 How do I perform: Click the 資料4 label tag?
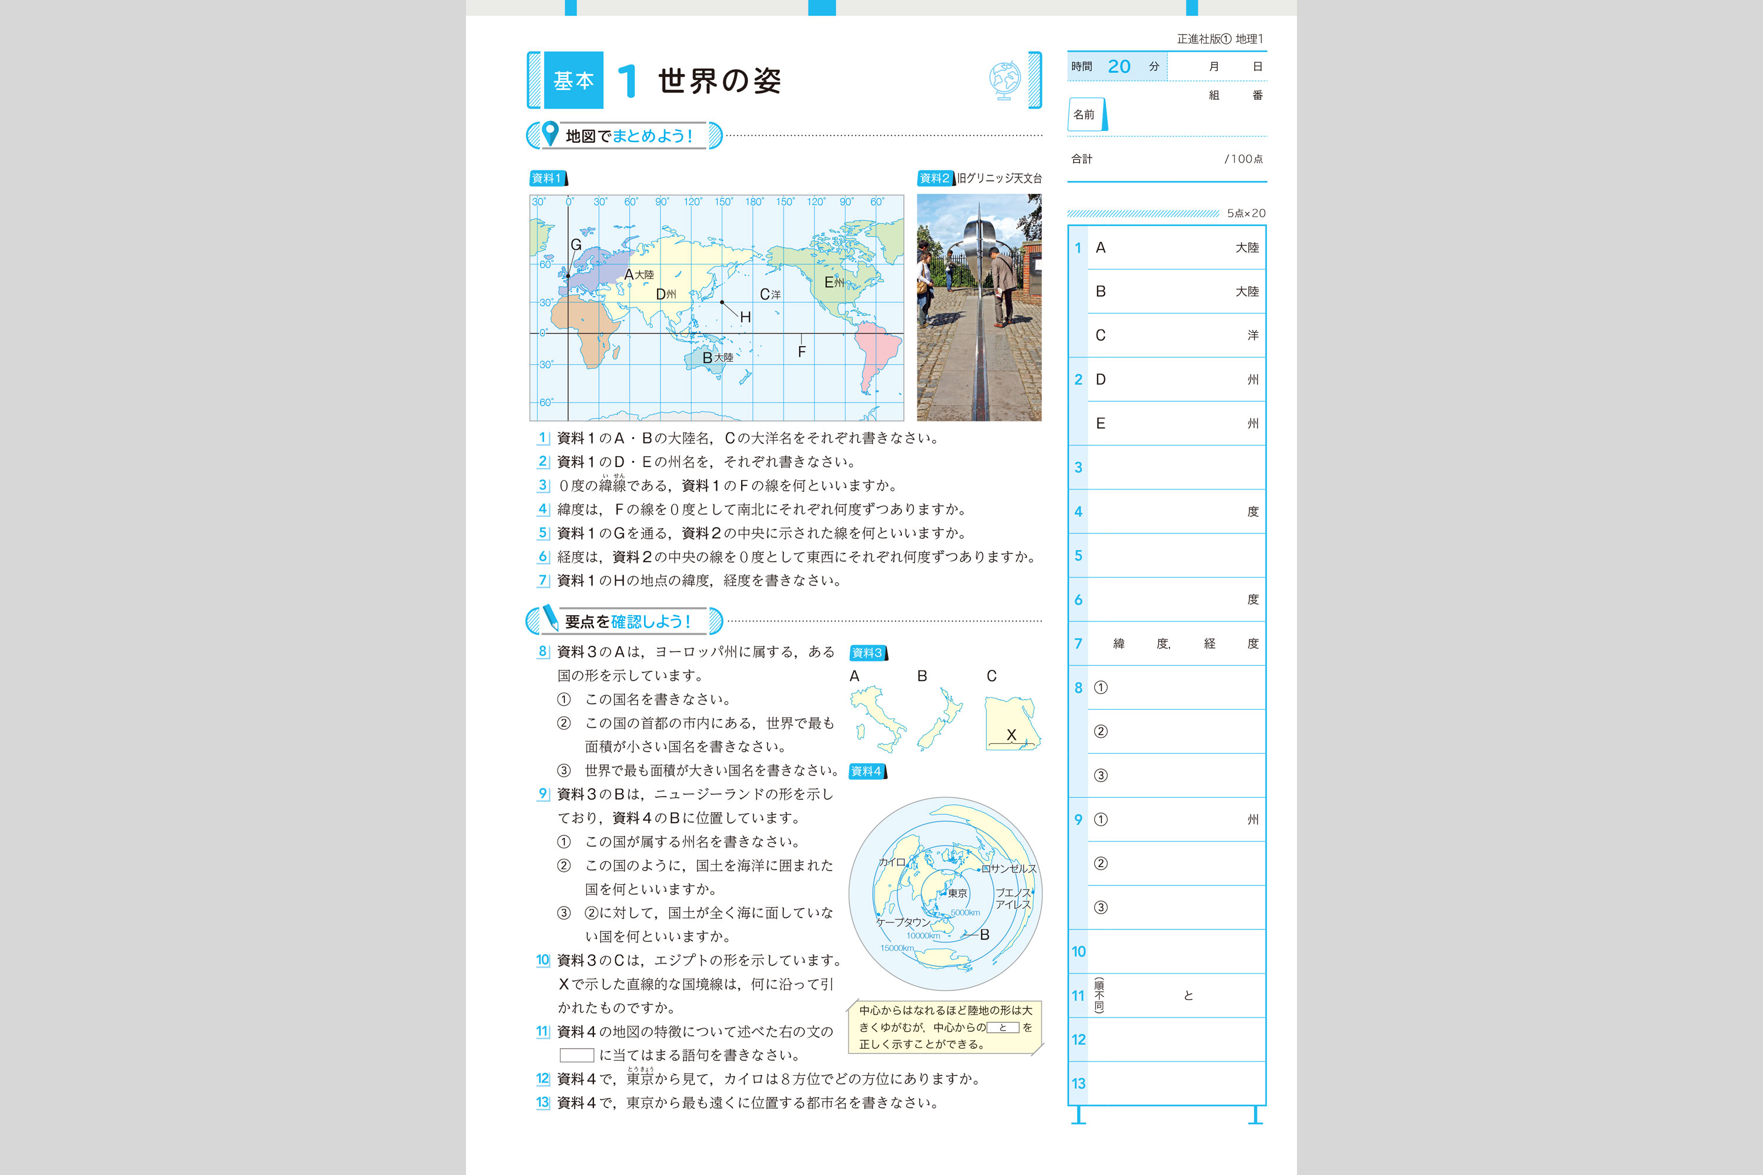click(868, 771)
